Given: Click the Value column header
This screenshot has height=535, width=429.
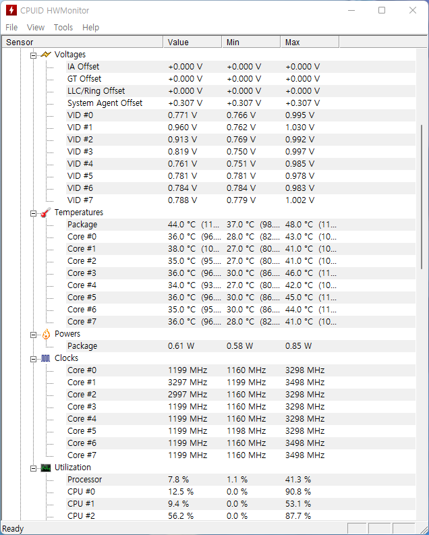Looking at the screenshot, I should click(192, 43).
